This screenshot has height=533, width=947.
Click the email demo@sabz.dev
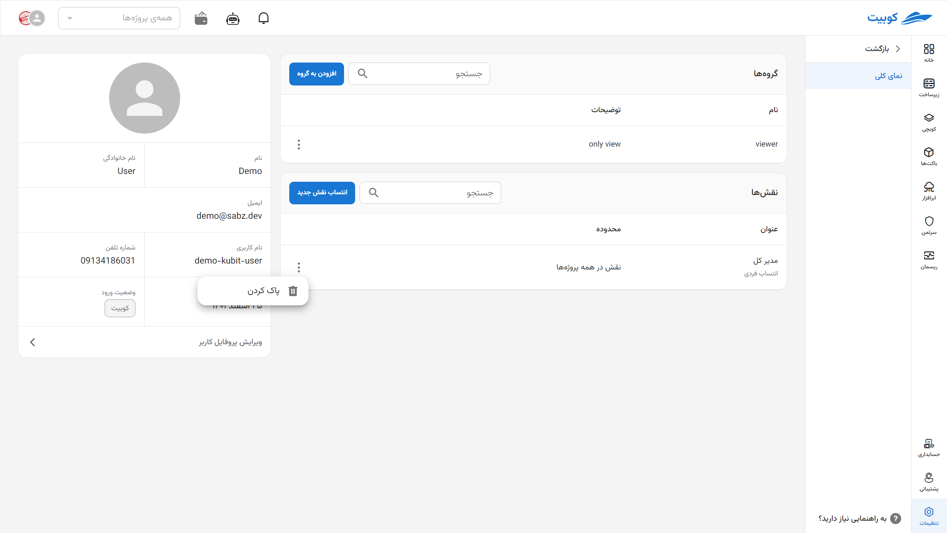pyautogui.click(x=229, y=216)
